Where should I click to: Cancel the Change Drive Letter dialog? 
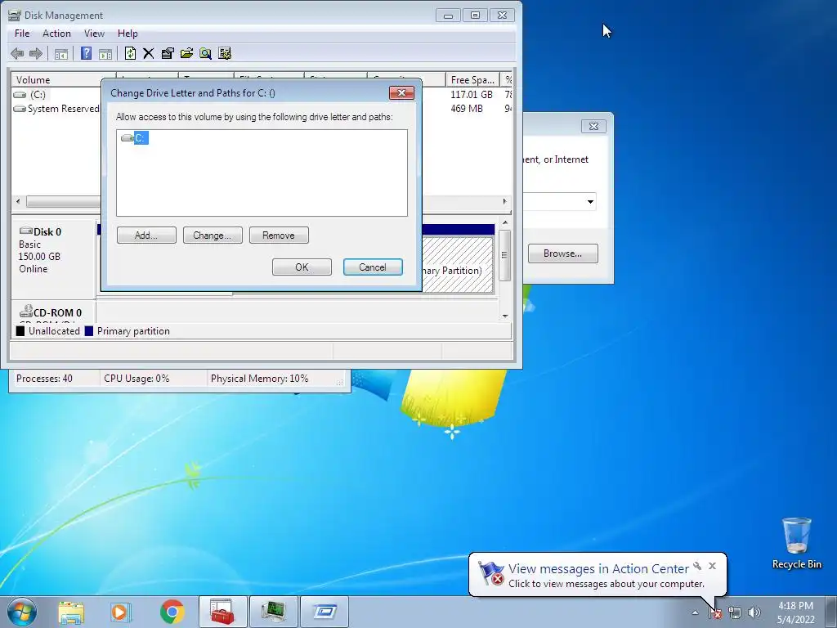click(373, 267)
